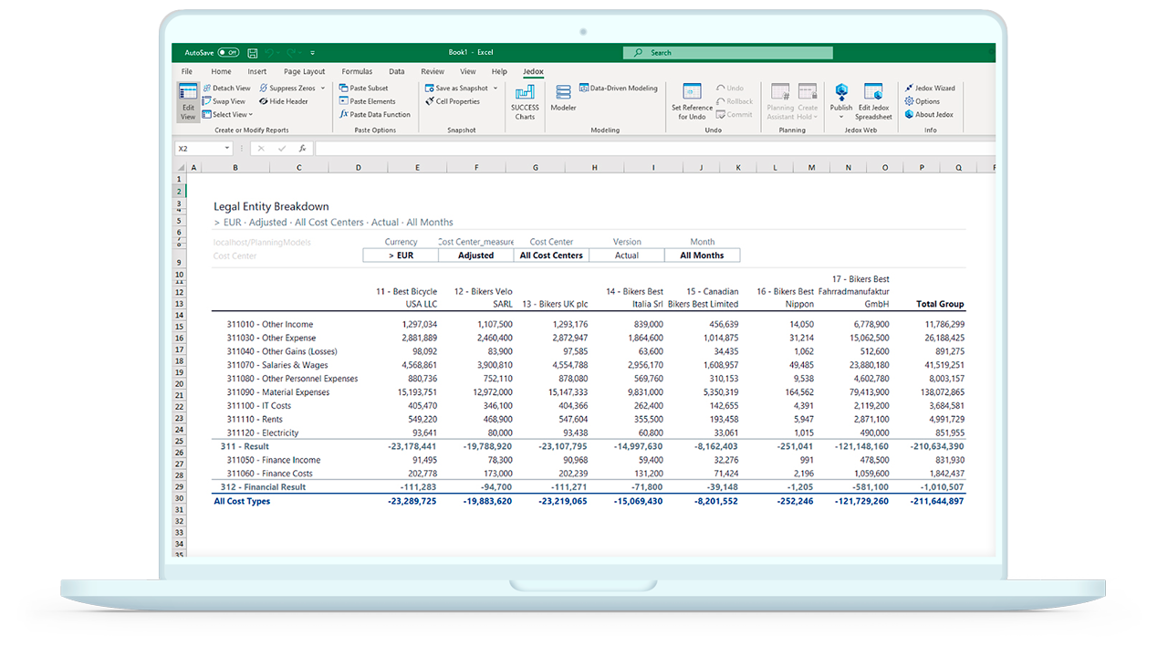This screenshot has width=1168, height=657.
Task: Click the Swap View button
Action: pyautogui.click(x=223, y=100)
